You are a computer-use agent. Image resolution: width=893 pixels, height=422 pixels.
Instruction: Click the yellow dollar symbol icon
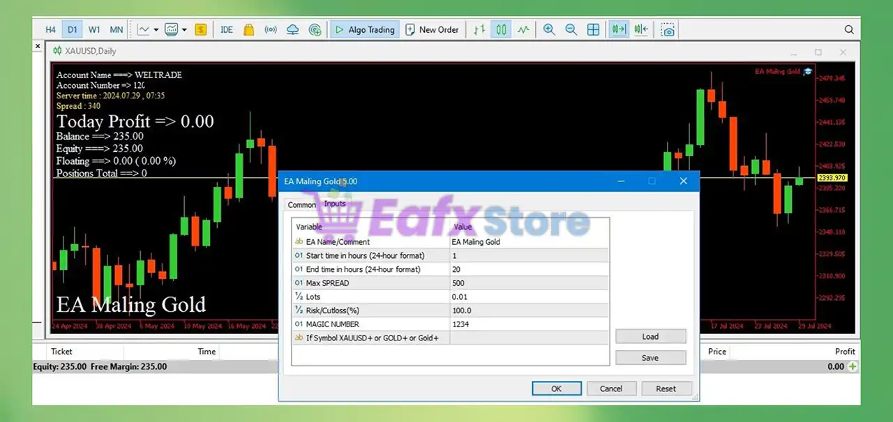pyautogui.click(x=201, y=30)
